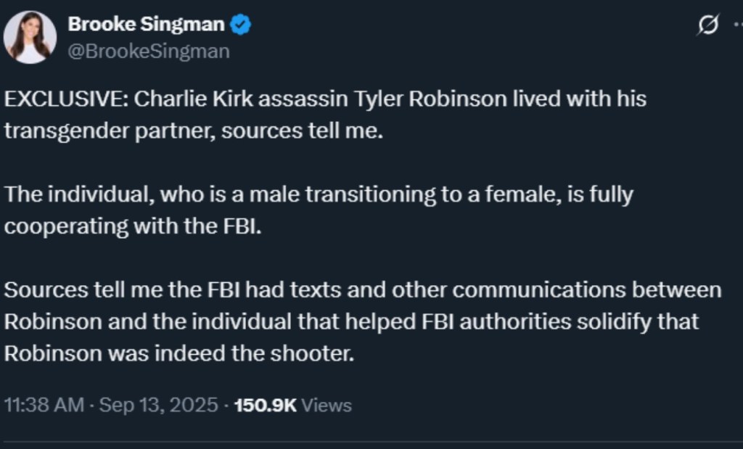Click the divider line below the timestamp

[x=371, y=440]
